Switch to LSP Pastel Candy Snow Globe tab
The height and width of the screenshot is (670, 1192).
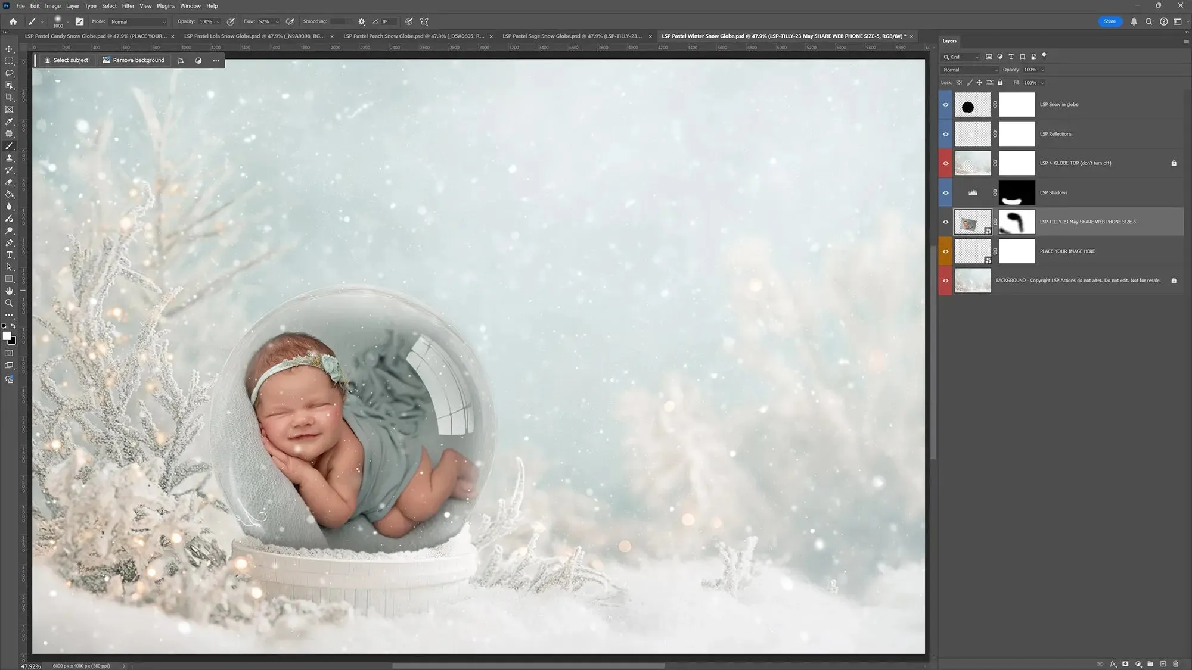point(96,36)
